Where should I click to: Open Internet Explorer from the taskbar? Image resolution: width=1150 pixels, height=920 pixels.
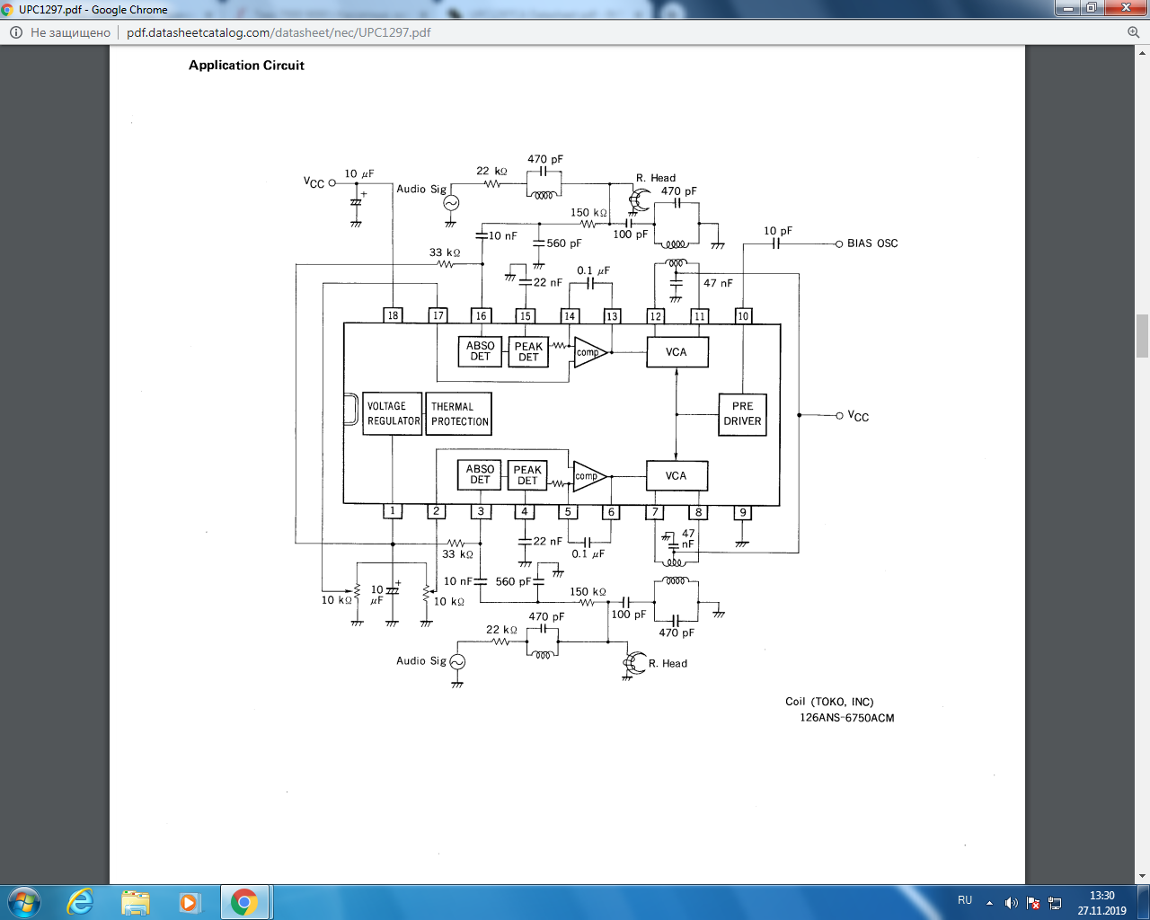(81, 902)
